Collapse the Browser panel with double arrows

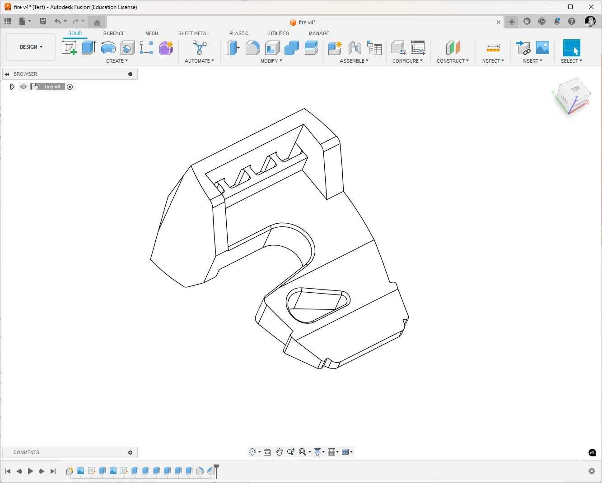7,74
